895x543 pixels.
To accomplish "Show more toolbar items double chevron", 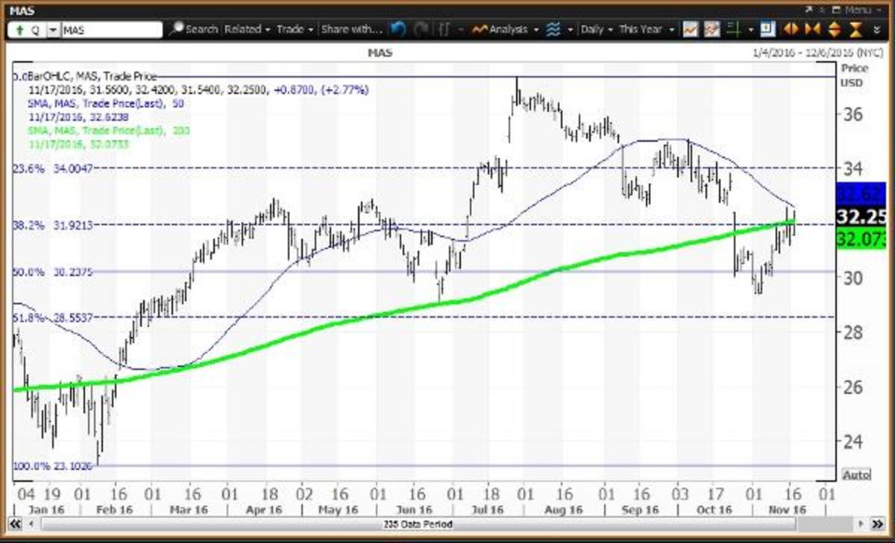I will [x=877, y=29].
